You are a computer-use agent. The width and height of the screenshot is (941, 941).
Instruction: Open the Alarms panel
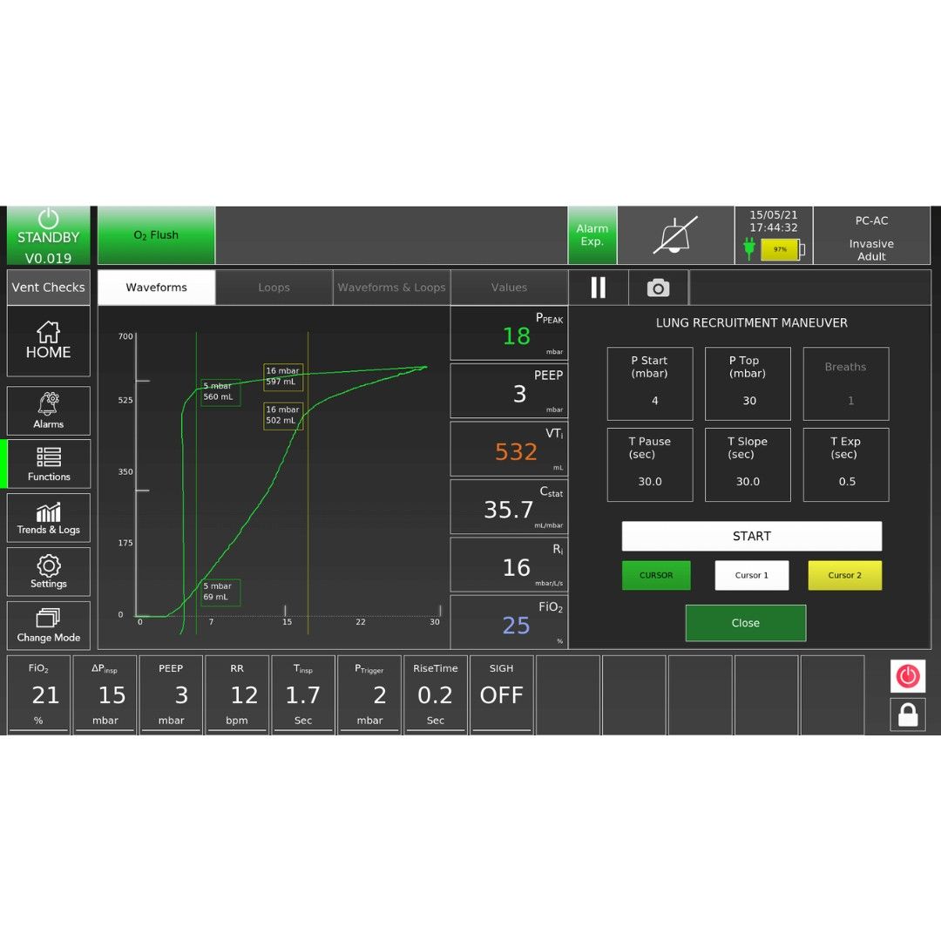(48, 410)
